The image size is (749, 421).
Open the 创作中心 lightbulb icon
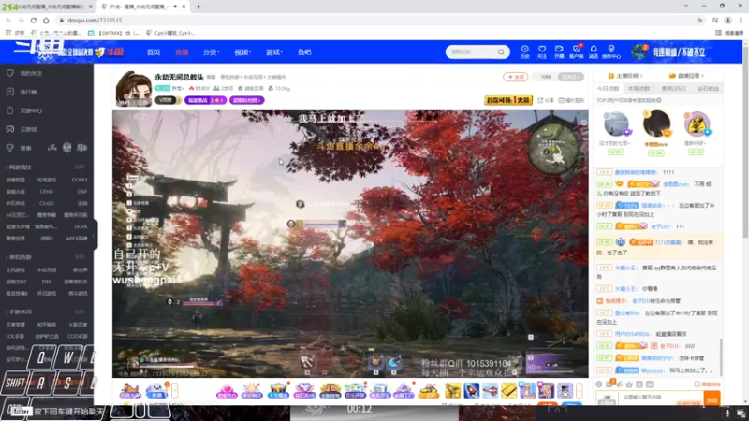click(x=611, y=51)
